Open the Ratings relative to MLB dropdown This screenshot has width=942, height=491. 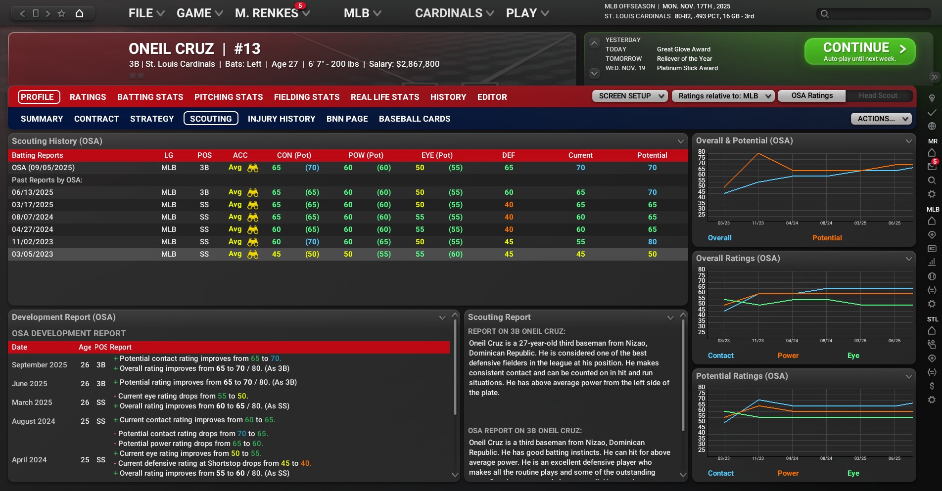(722, 96)
